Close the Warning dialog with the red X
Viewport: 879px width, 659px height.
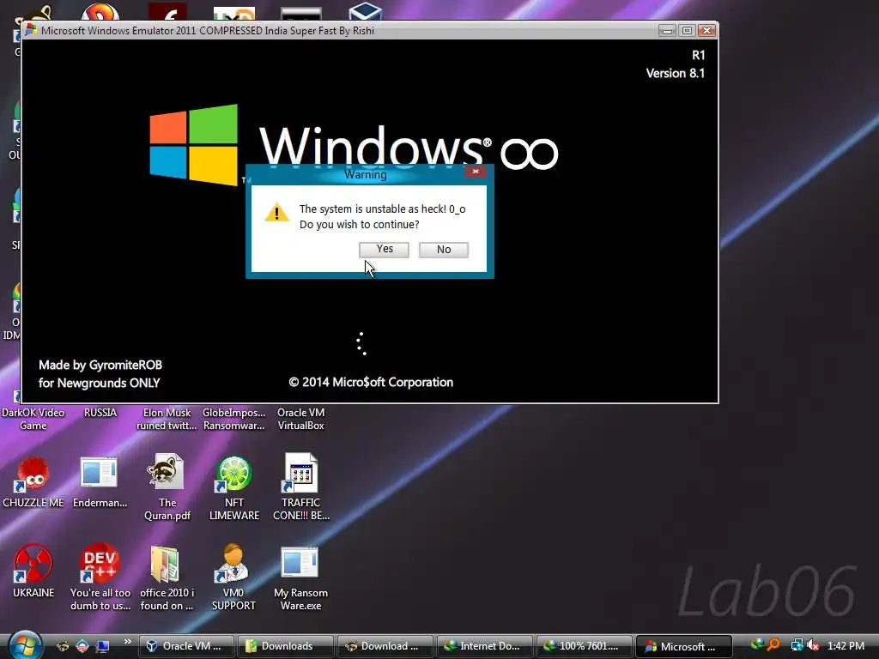pyautogui.click(x=476, y=172)
